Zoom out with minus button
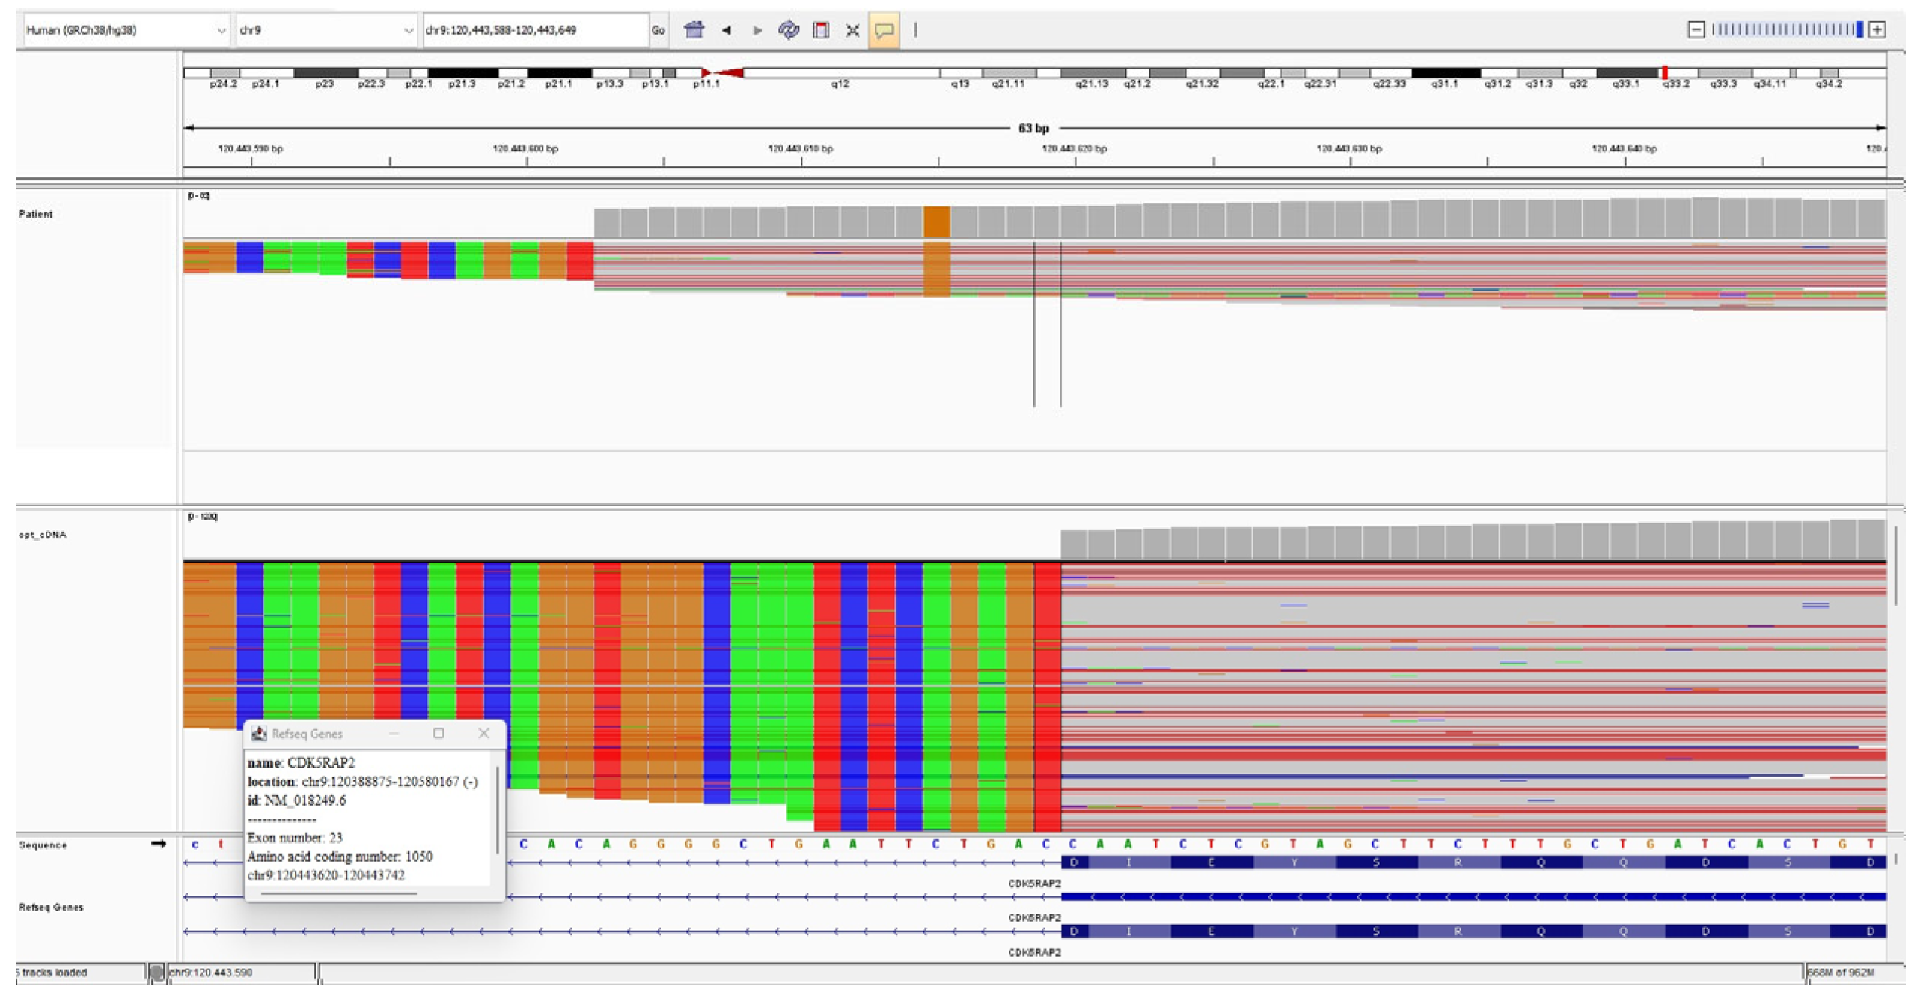This screenshot has width=1920, height=998. (x=1695, y=29)
